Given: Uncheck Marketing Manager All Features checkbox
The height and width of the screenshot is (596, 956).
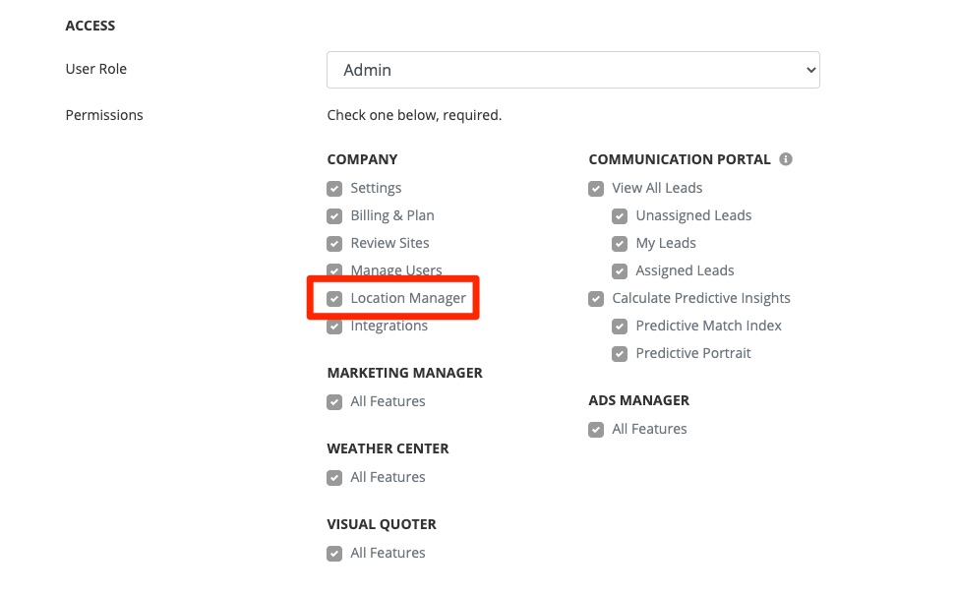Looking at the screenshot, I should tap(334, 401).
